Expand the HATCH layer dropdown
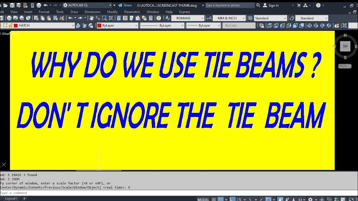This screenshot has height=201, width=358. (x=73, y=25)
